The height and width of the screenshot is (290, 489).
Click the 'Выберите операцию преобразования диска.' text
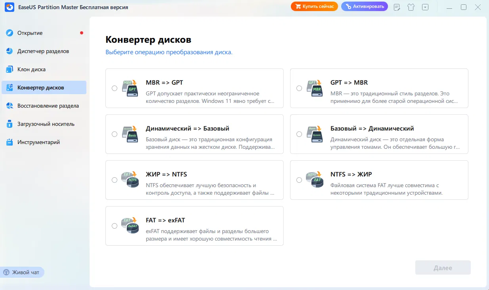coord(169,52)
